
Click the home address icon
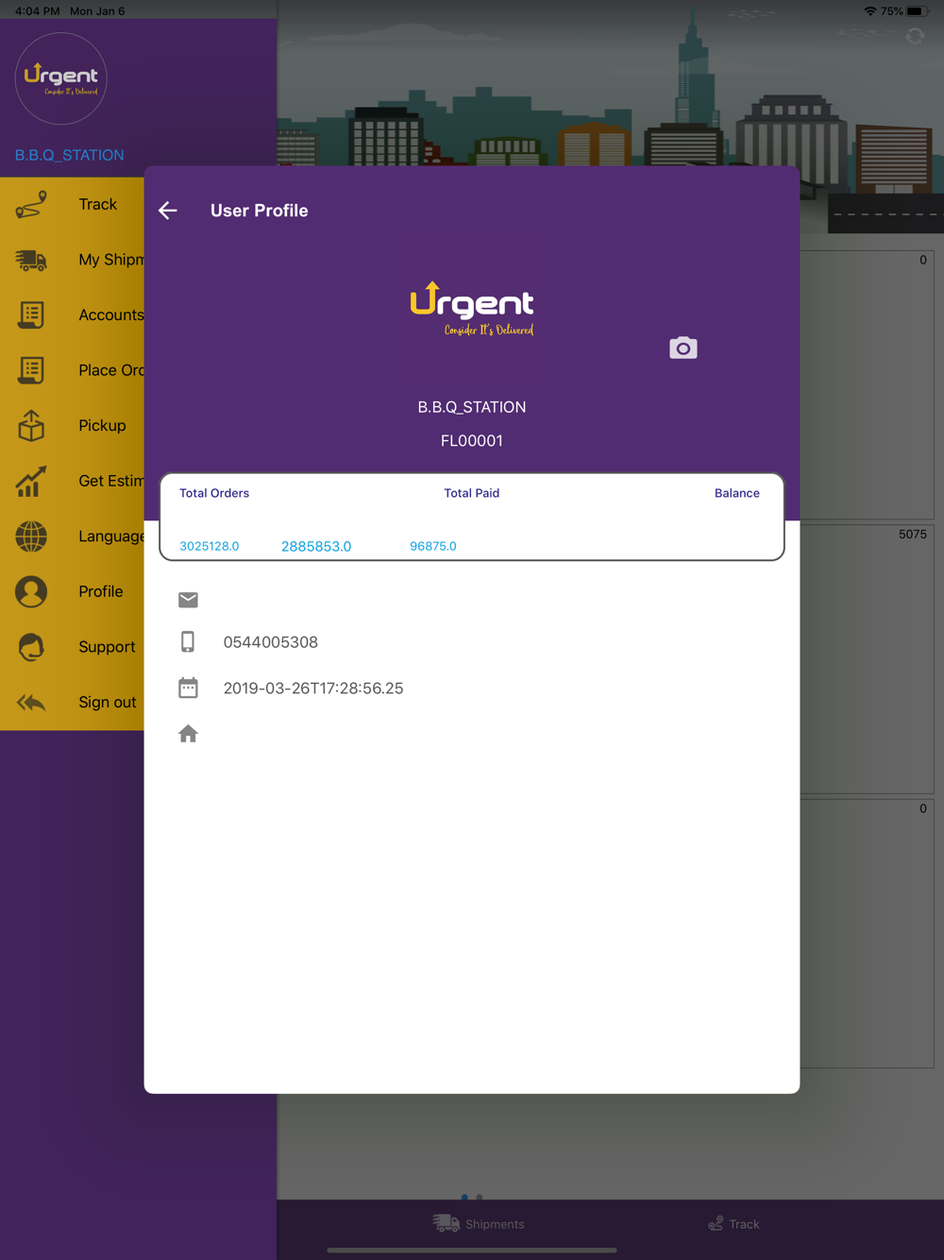pos(188,734)
